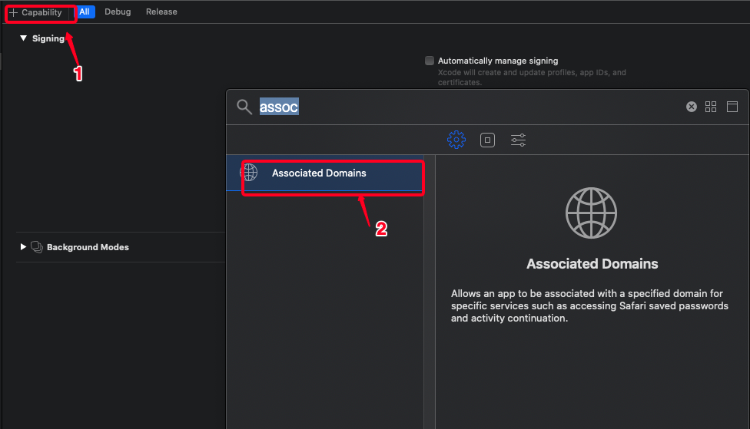
Task: Collapse the Signing section triangle
Action: pos(23,38)
